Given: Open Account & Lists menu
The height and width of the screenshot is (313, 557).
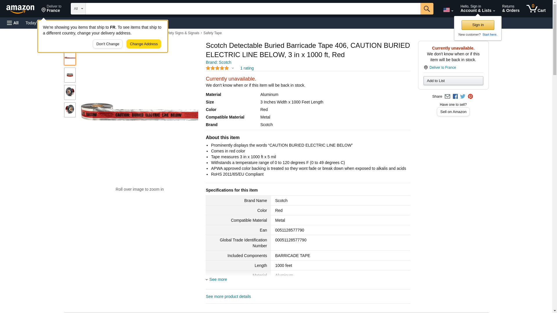Looking at the screenshot, I should 478,9.
